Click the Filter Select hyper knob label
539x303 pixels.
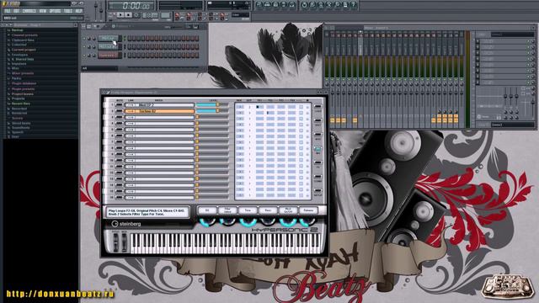[227, 210]
